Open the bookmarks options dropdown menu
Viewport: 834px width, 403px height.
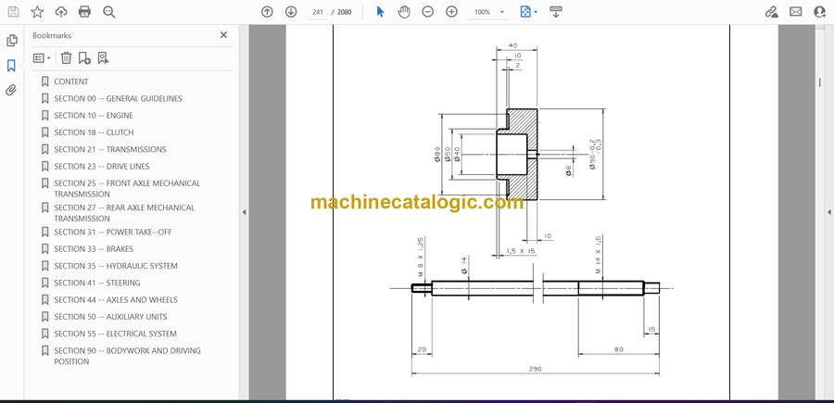click(x=42, y=58)
